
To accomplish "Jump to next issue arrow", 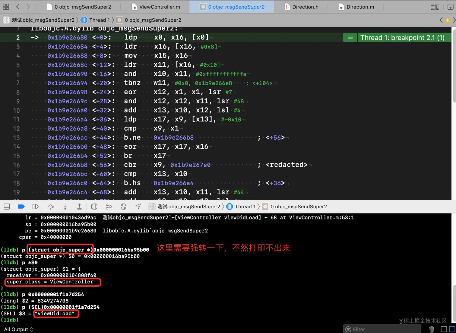I will (454, 20).
